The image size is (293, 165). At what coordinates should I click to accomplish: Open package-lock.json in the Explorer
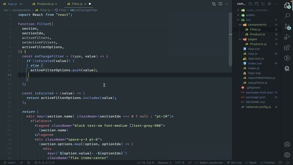pyautogui.click(x=260, y=93)
